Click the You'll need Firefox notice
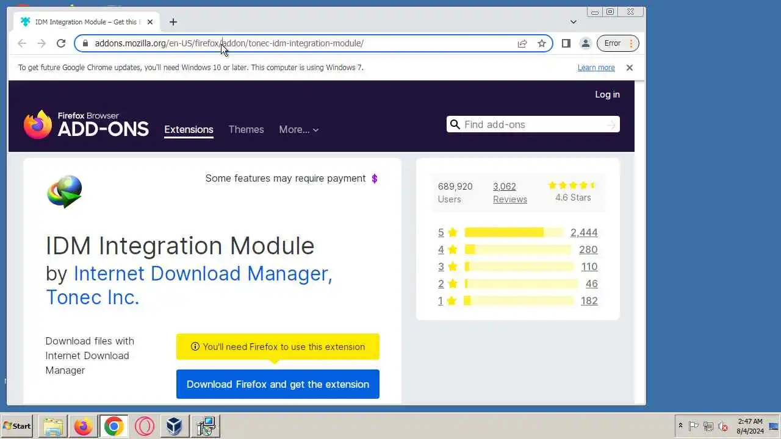This screenshot has width=781, height=439. click(x=278, y=346)
